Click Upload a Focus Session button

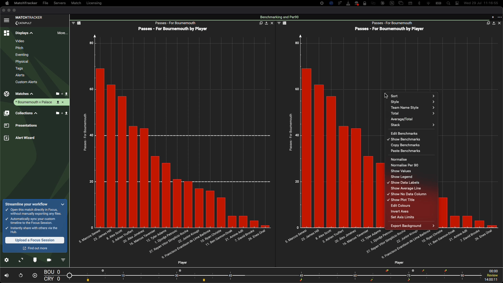point(35,240)
